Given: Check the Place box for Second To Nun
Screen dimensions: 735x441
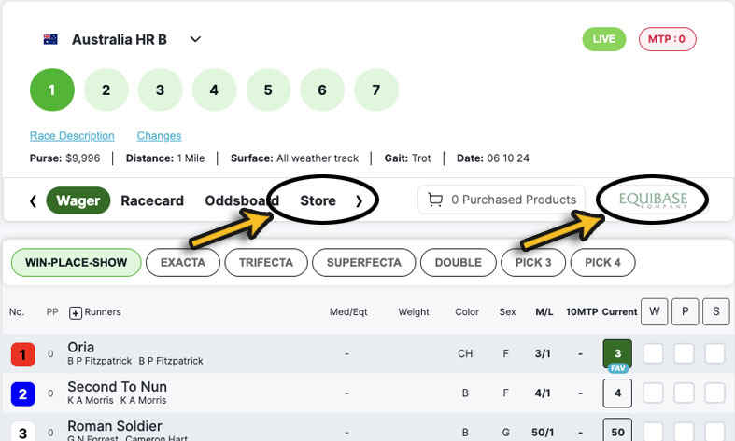Looking at the screenshot, I should (x=684, y=393).
